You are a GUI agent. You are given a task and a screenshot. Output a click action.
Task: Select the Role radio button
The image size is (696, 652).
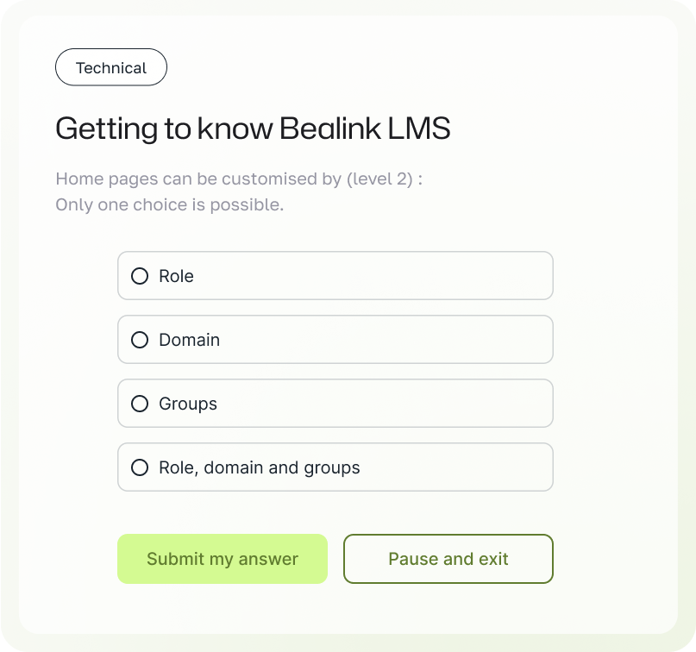pos(140,276)
